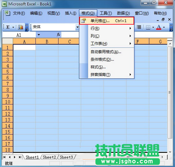Viewport: 175px width, 167px height.
Task: Minimize the workbook document window
Action: click(158, 20)
